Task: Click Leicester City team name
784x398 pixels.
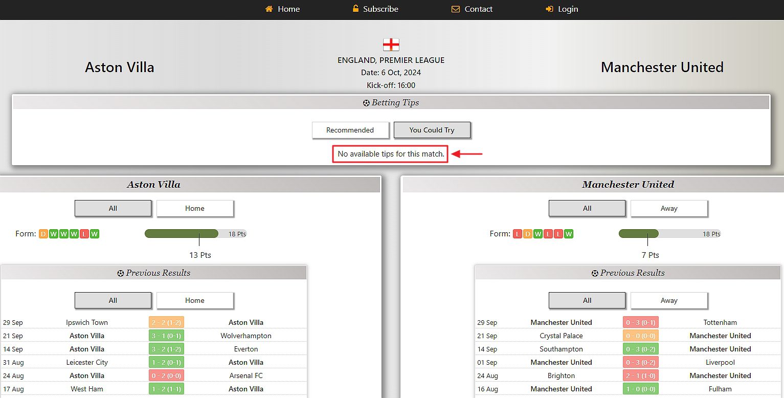Action: pyautogui.click(x=87, y=362)
